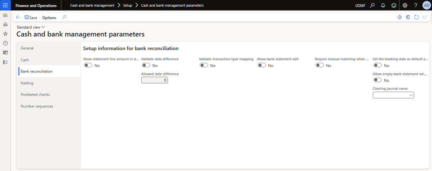The image size is (432, 171).
Task: Toggle Validate transaction type mapping
Action: point(204,65)
